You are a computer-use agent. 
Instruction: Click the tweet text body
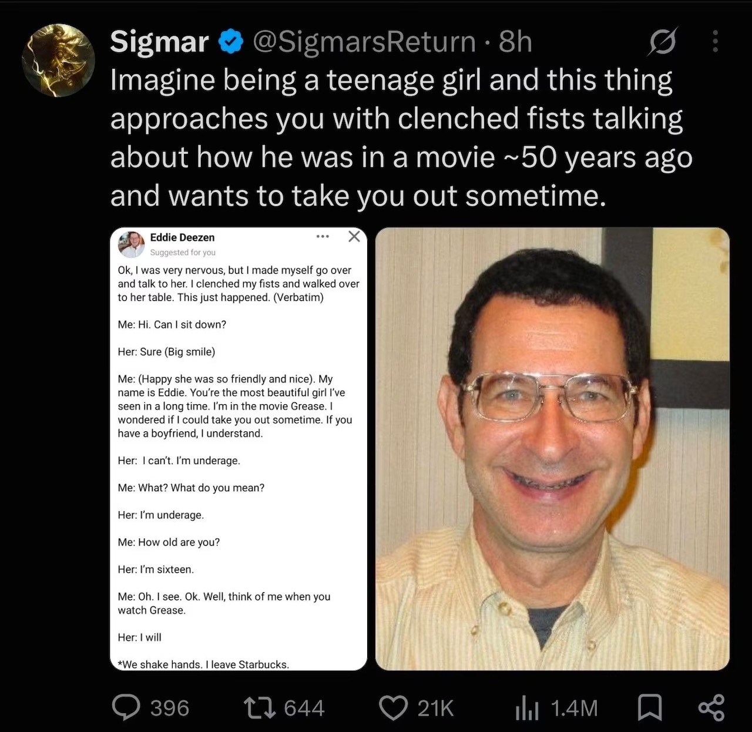click(402, 138)
